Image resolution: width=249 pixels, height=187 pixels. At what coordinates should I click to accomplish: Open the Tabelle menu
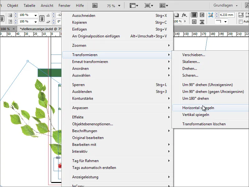[x=29, y=6]
